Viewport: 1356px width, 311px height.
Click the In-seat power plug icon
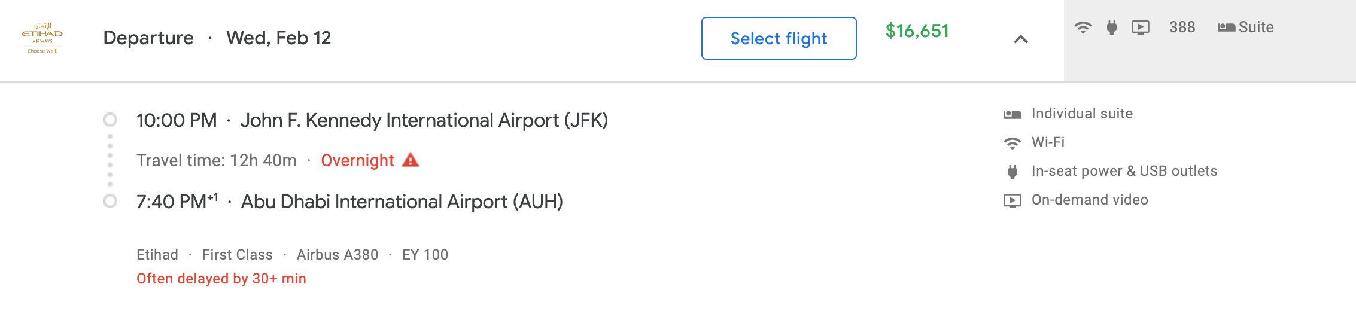coord(1012,172)
